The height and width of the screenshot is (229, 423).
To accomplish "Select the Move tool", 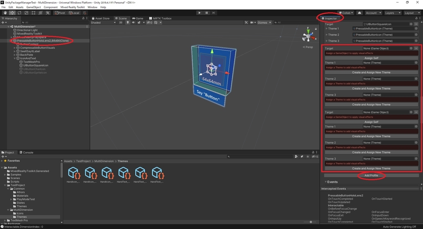I will coord(12,13).
